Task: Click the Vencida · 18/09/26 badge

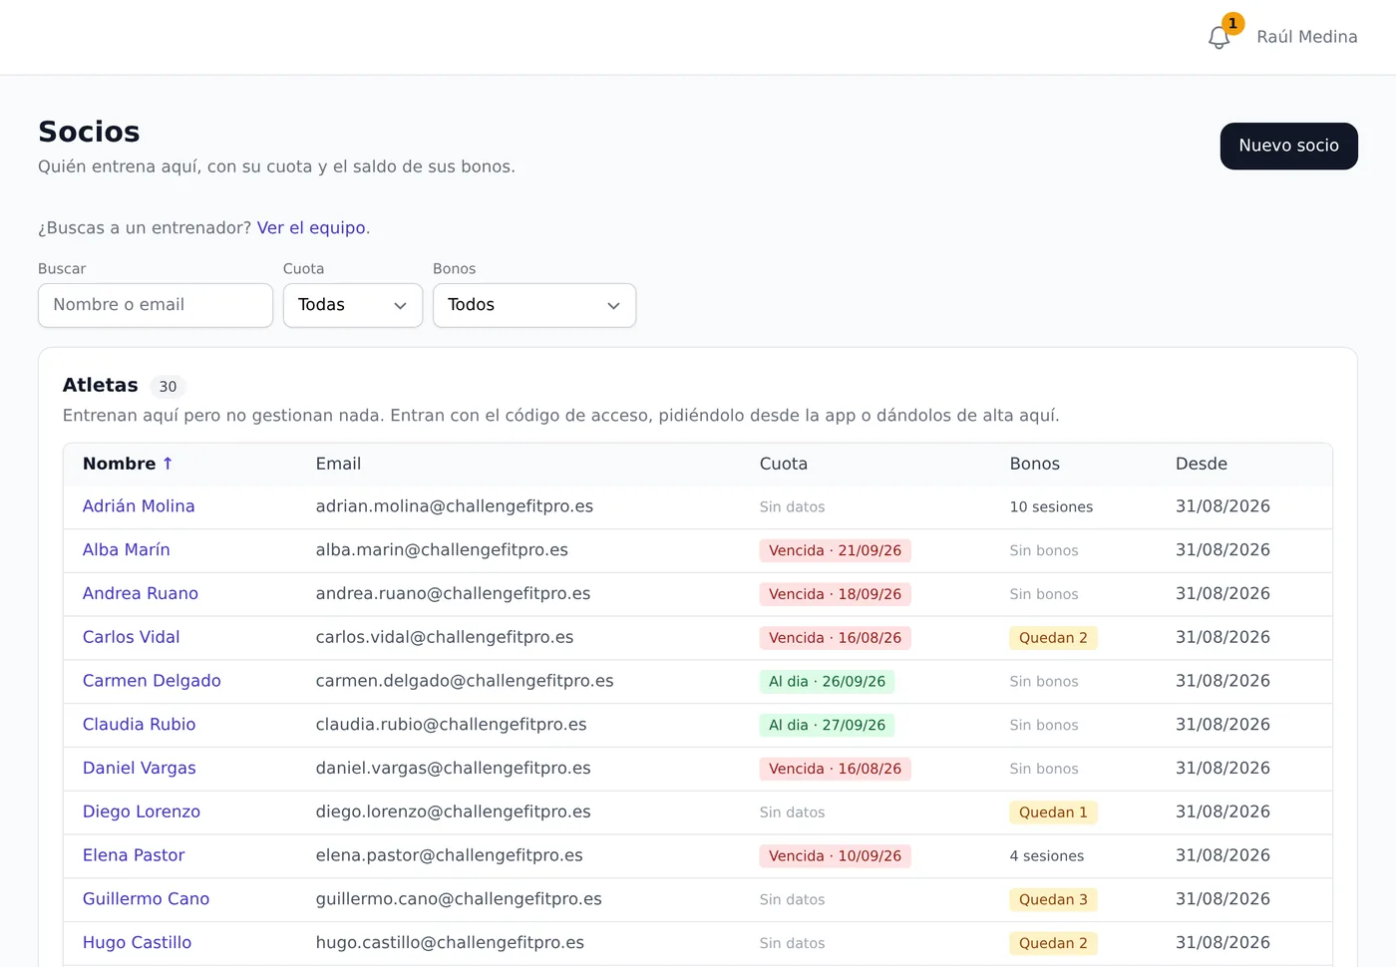Action: click(x=836, y=594)
